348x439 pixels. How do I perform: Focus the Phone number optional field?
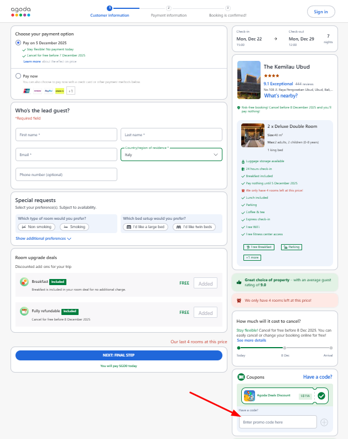pos(66,174)
